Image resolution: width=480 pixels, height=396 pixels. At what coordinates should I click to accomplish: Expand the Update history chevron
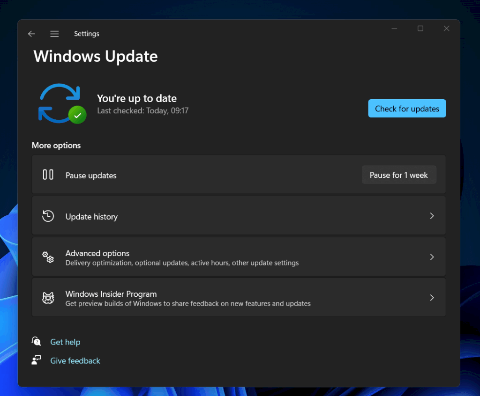[x=432, y=216]
